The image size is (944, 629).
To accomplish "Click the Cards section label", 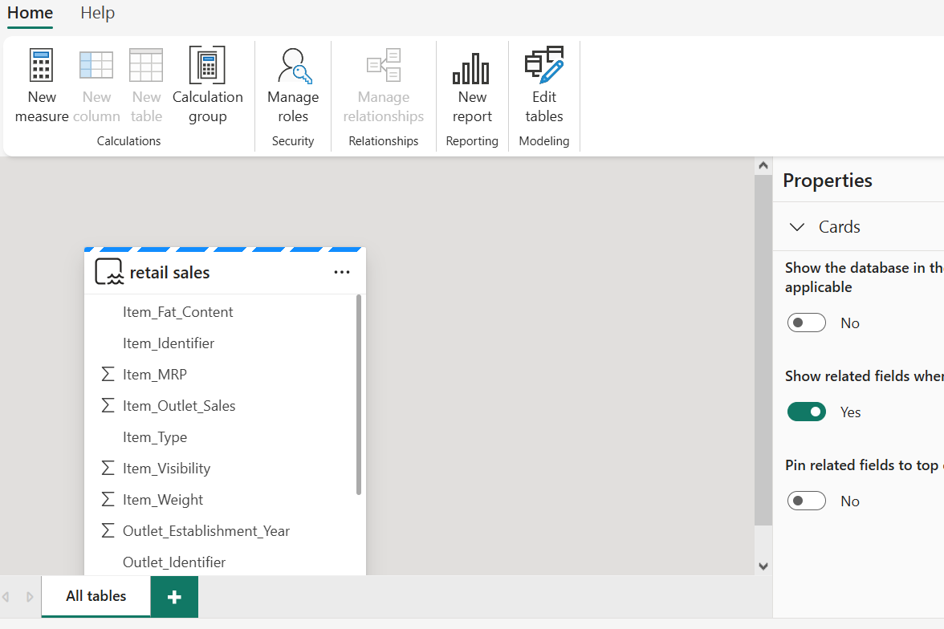I will click(840, 227).
